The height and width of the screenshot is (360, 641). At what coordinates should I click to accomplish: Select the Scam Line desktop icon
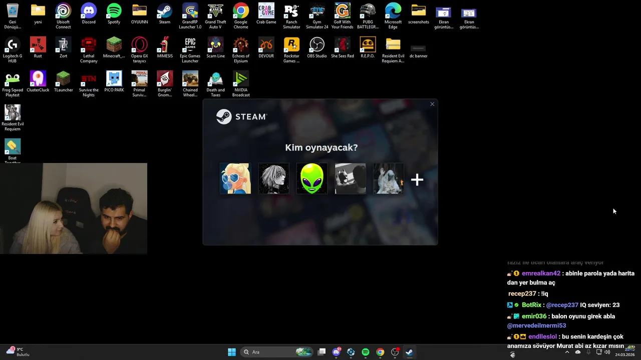click(215, 47)
